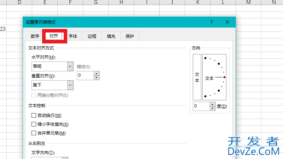Decrease indent with the down spinner arrow
Screen dimensions: 283x159
[97, 78]
